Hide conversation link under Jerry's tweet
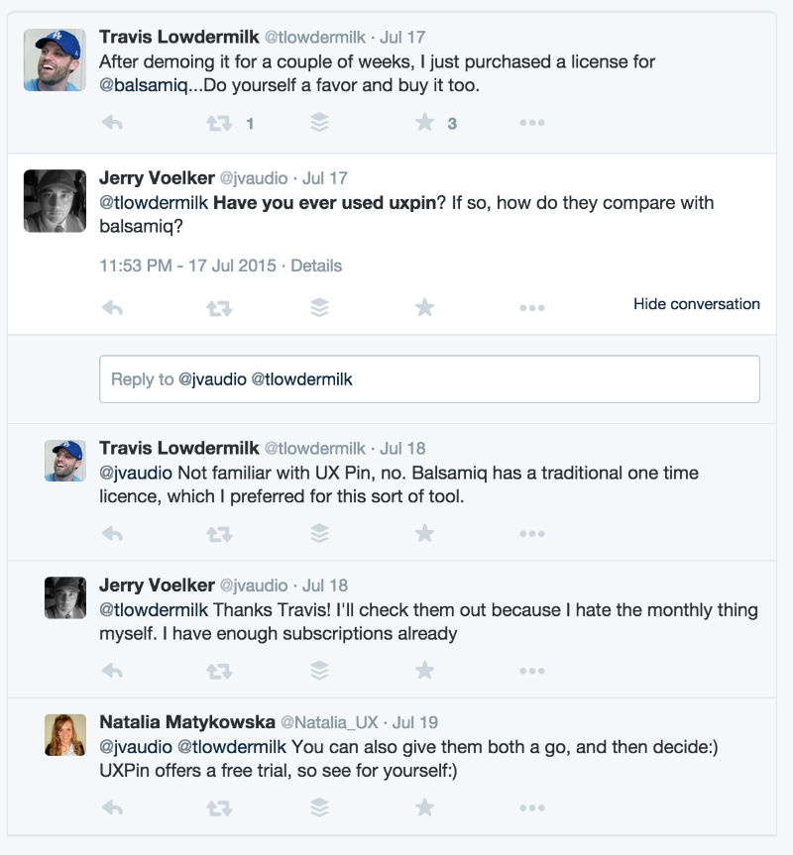Viewport: 793px width, 855px height. tap(696, 304)
